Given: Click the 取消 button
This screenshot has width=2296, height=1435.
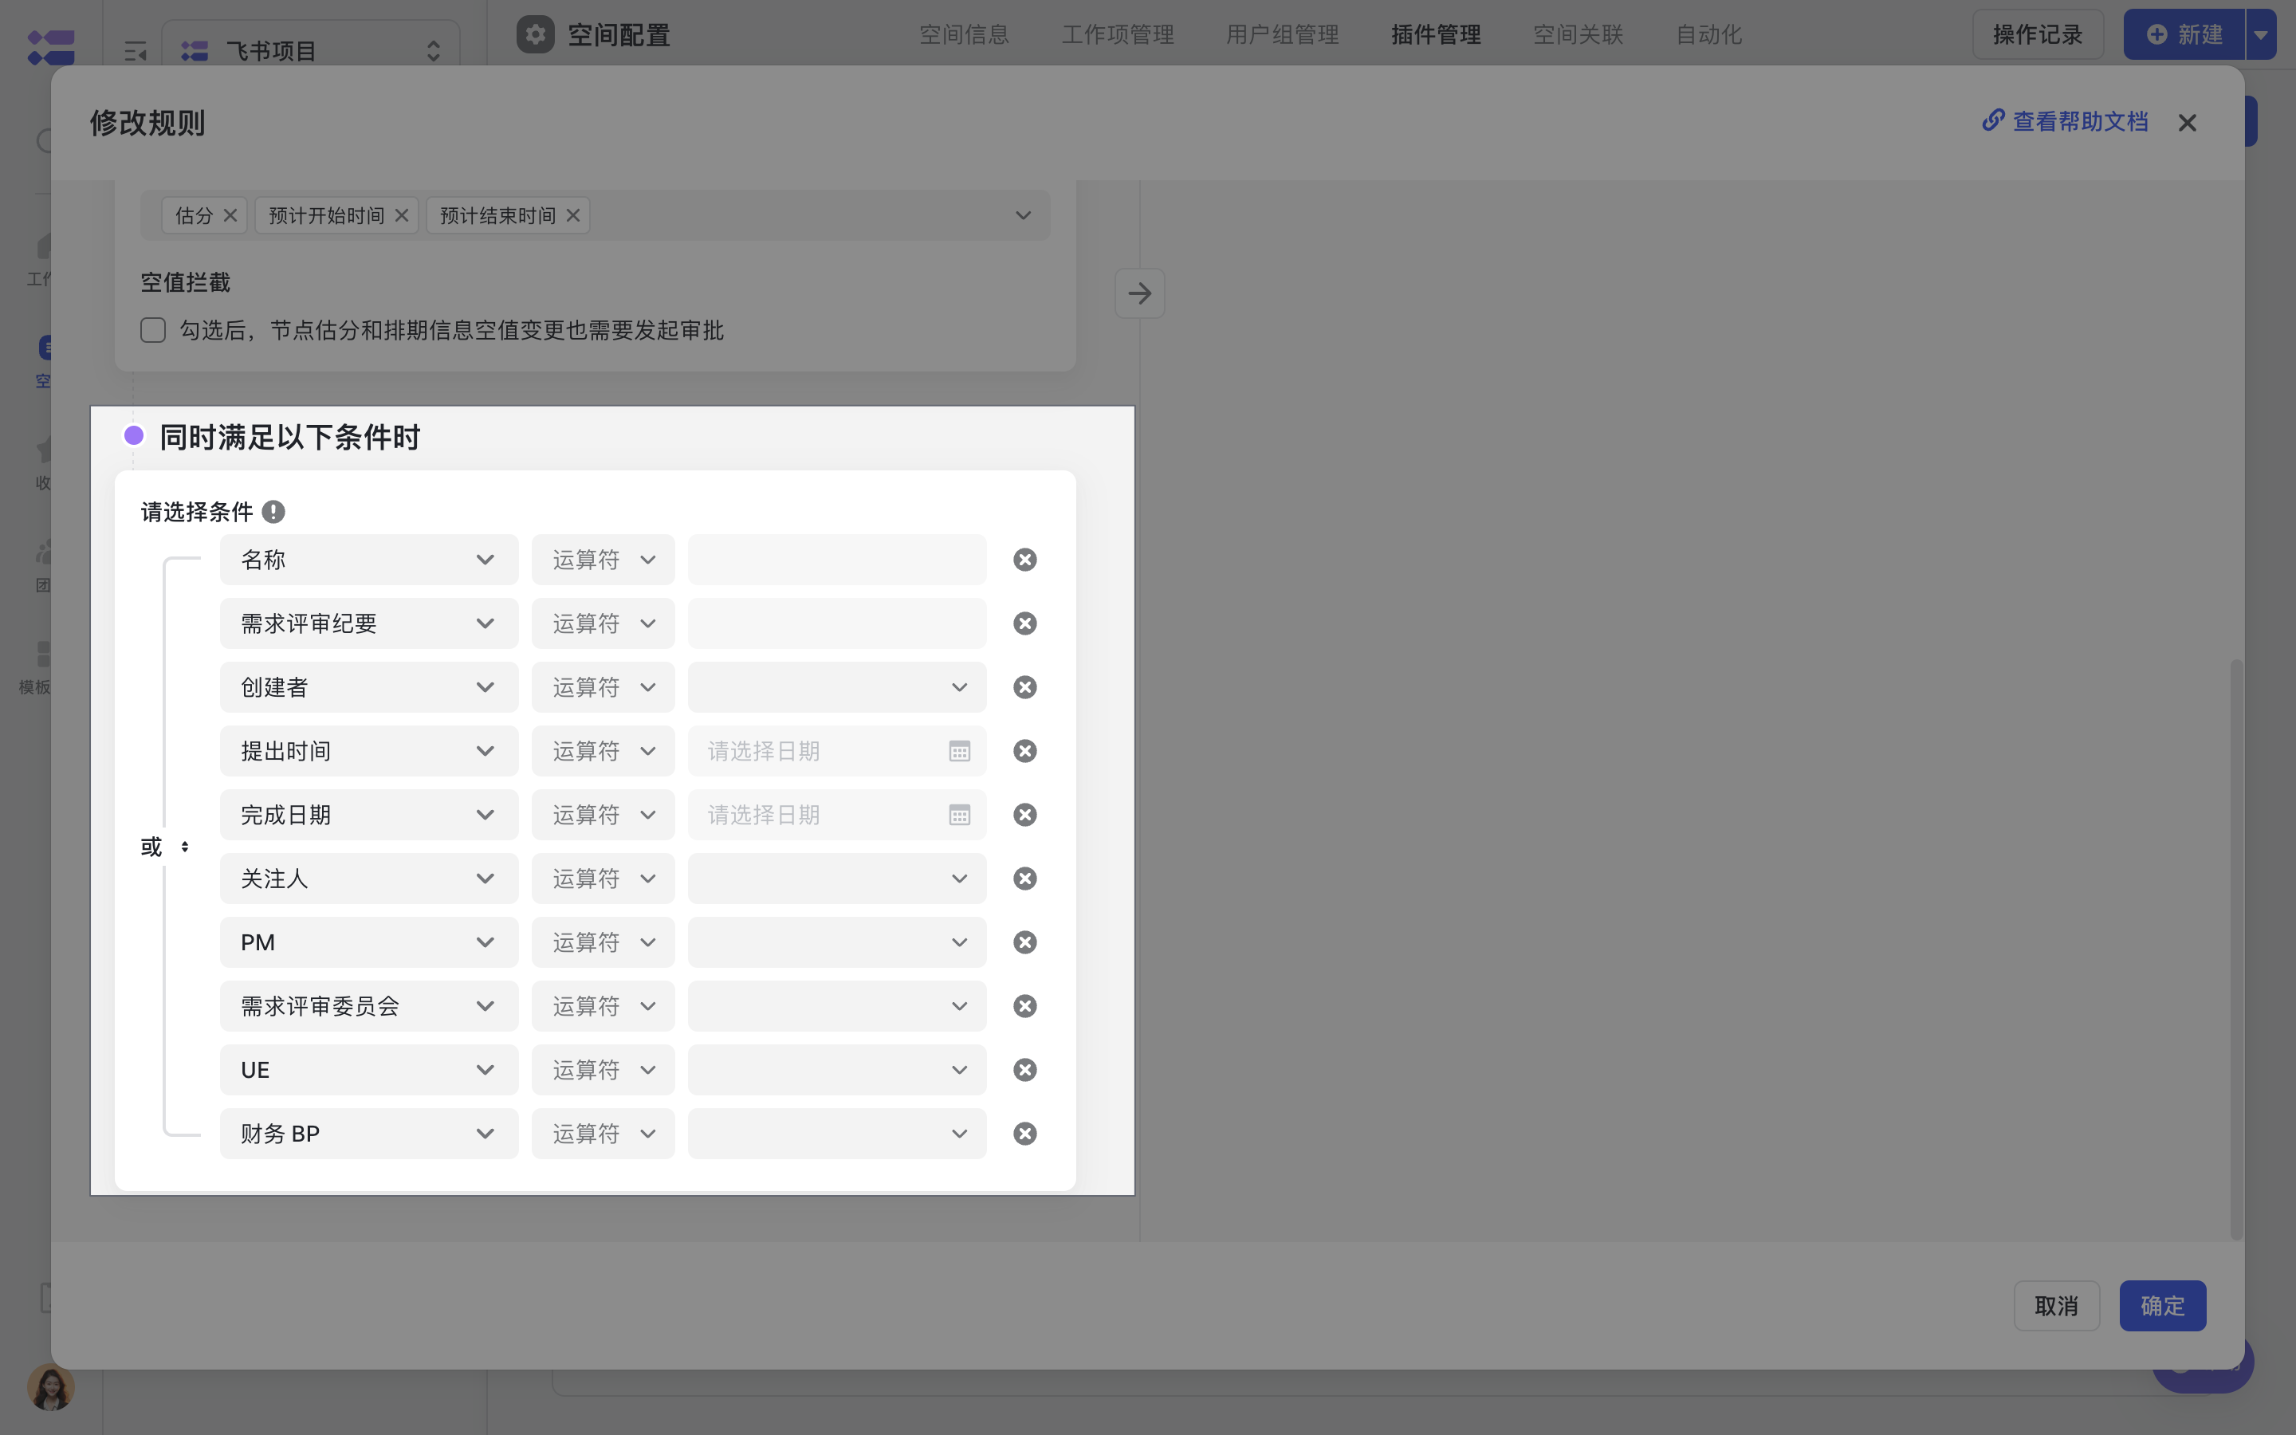Looking at the screenshot, I should tap(2056, 1306).
